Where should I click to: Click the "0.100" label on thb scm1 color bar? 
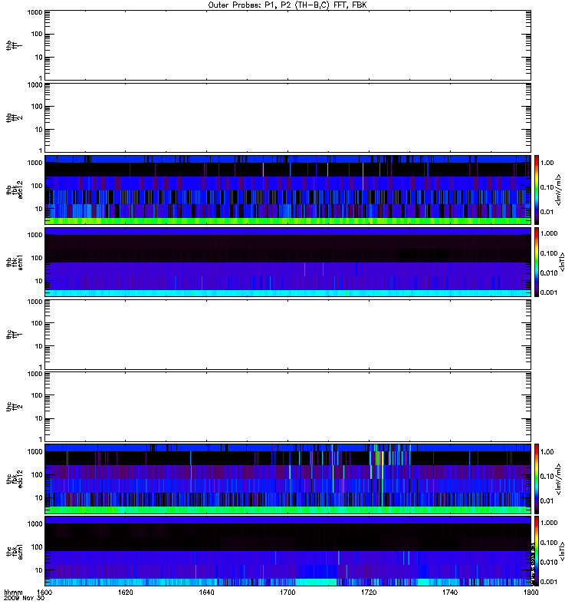click(549, 253)
